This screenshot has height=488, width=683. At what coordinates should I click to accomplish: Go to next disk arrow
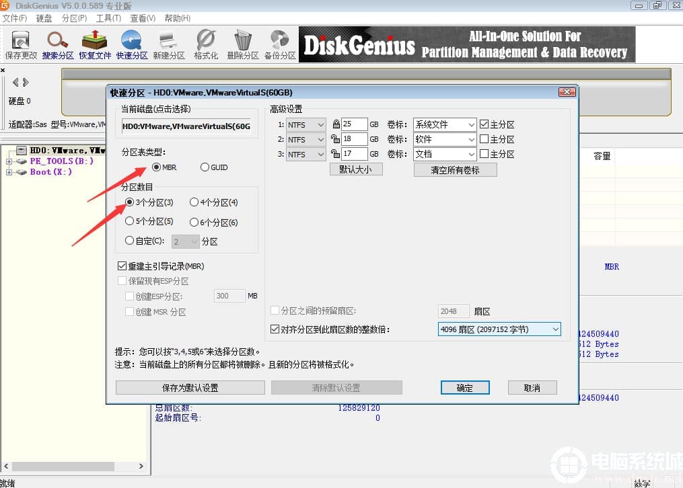pyautogui.click(x=26, y=82)
